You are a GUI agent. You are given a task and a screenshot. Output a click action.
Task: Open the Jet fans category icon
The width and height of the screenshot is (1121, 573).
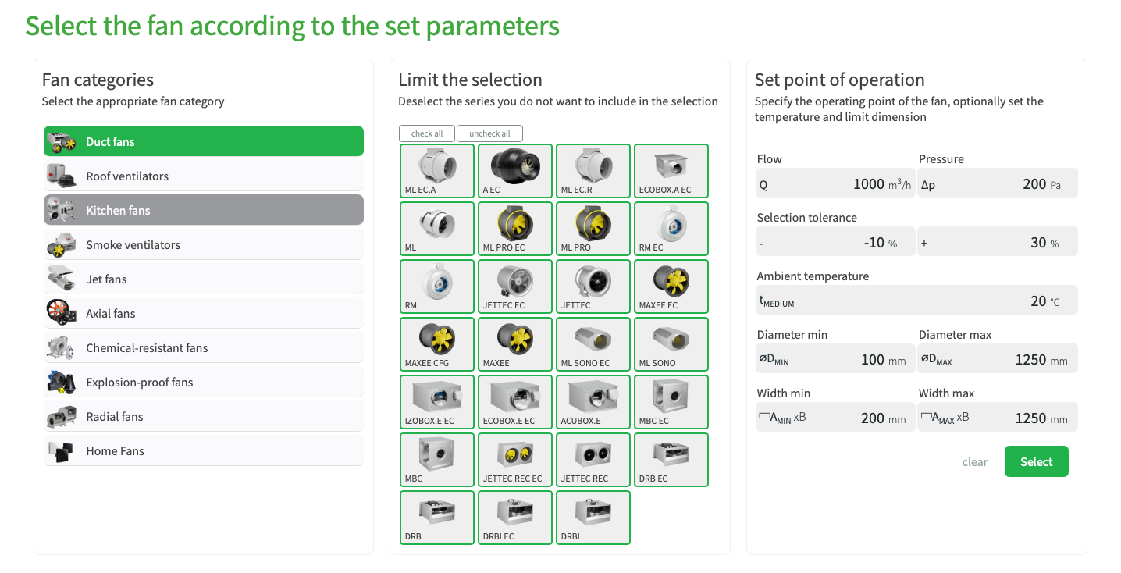click(x=61, y=279)
